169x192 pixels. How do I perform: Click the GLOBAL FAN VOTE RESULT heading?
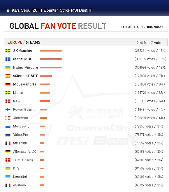point(58,26)
